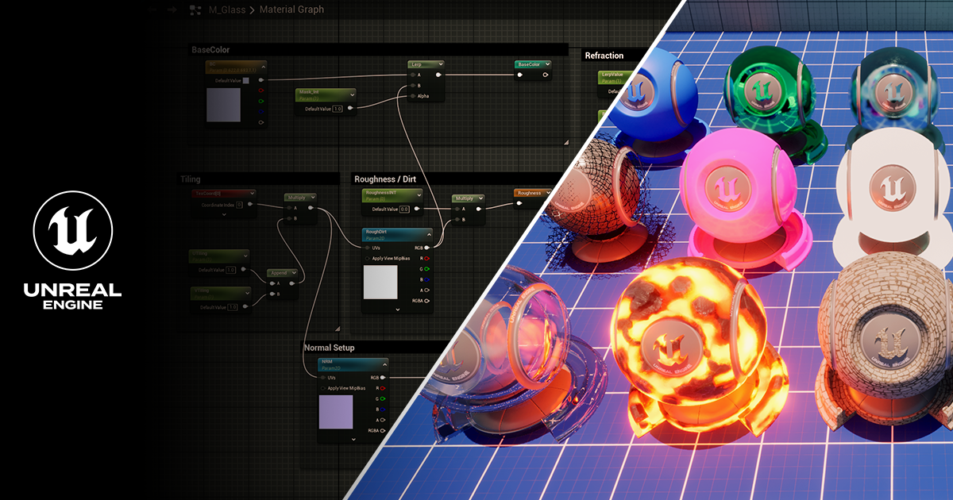Click the RoughnessINT output pin
953x500 pixels.
[418, 209]
